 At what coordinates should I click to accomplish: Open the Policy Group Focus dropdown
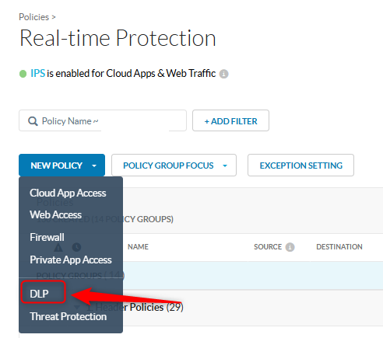[174, 166]
